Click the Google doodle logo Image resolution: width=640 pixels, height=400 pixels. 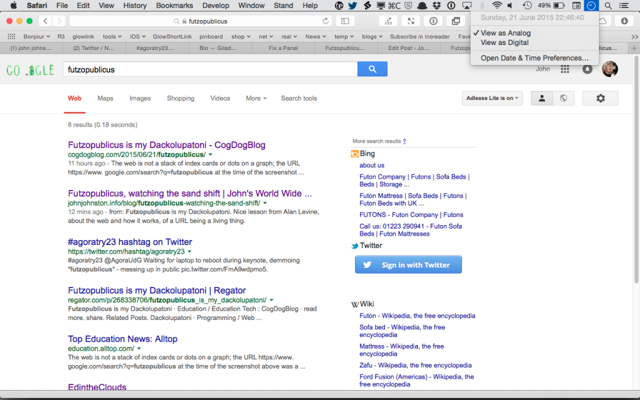pyautogui.click(x=30, y=70)
